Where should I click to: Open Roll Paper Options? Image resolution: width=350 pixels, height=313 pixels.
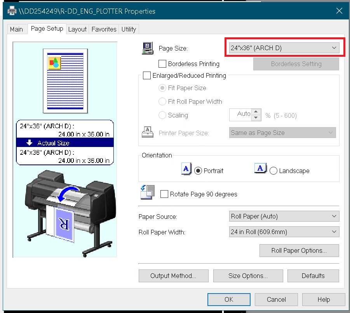(299, 250)
